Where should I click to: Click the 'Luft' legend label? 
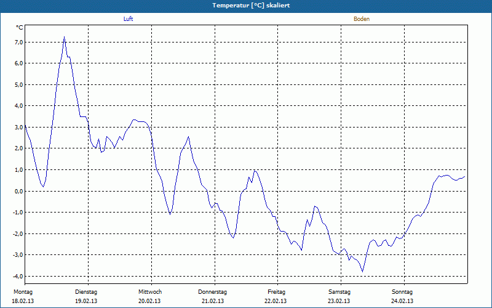tap(128, 19)
